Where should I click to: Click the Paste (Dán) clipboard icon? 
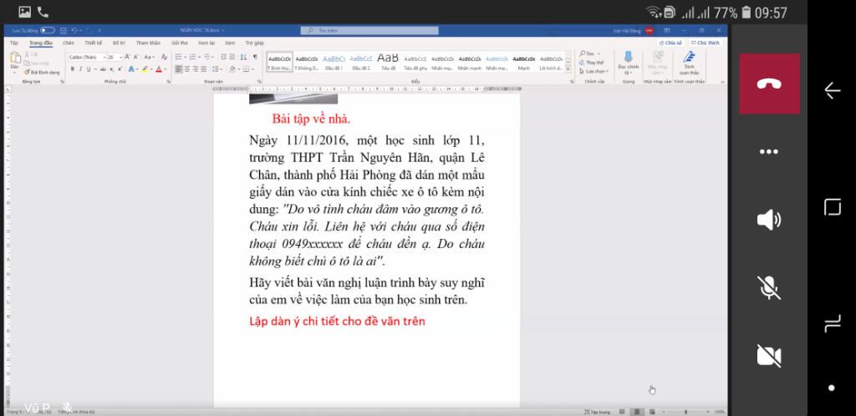15,58
